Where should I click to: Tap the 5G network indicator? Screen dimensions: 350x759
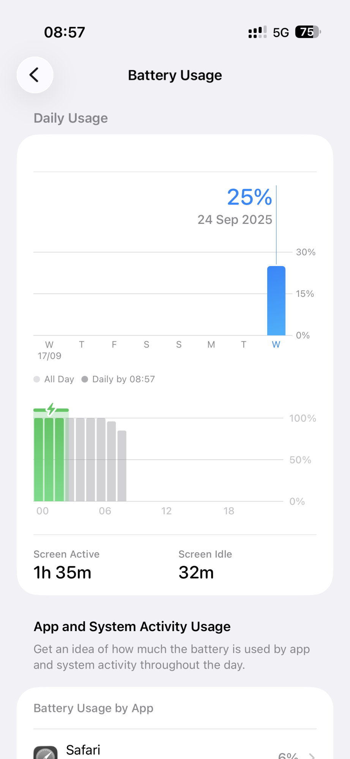(x=281, y=33)
